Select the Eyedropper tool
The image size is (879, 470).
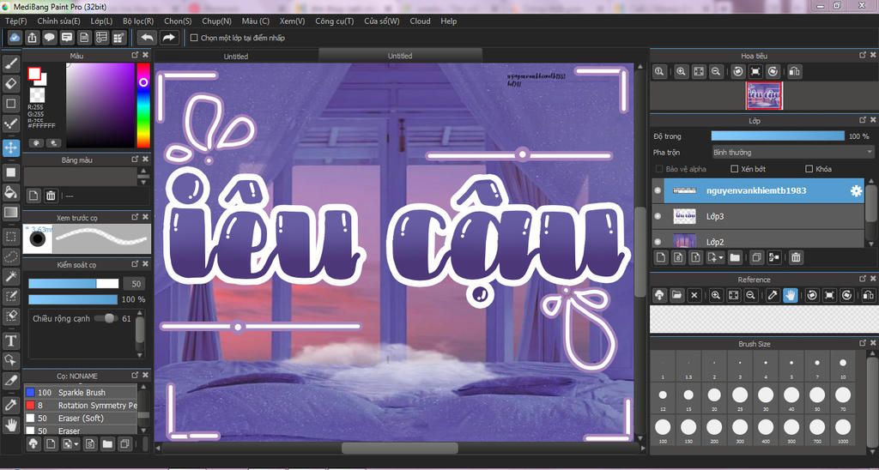(10, 405)
